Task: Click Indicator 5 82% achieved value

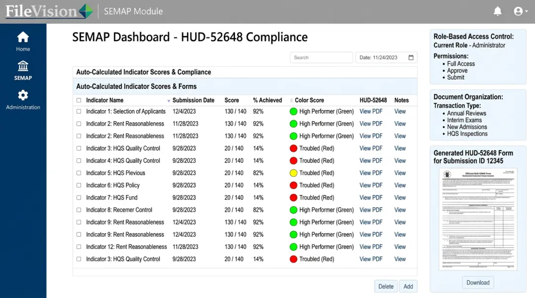Action: (258, 173)
